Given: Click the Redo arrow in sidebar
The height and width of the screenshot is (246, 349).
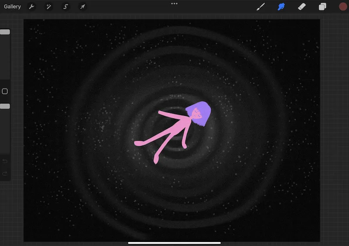Looking at the screenshot, I should (x=5, y=173).
